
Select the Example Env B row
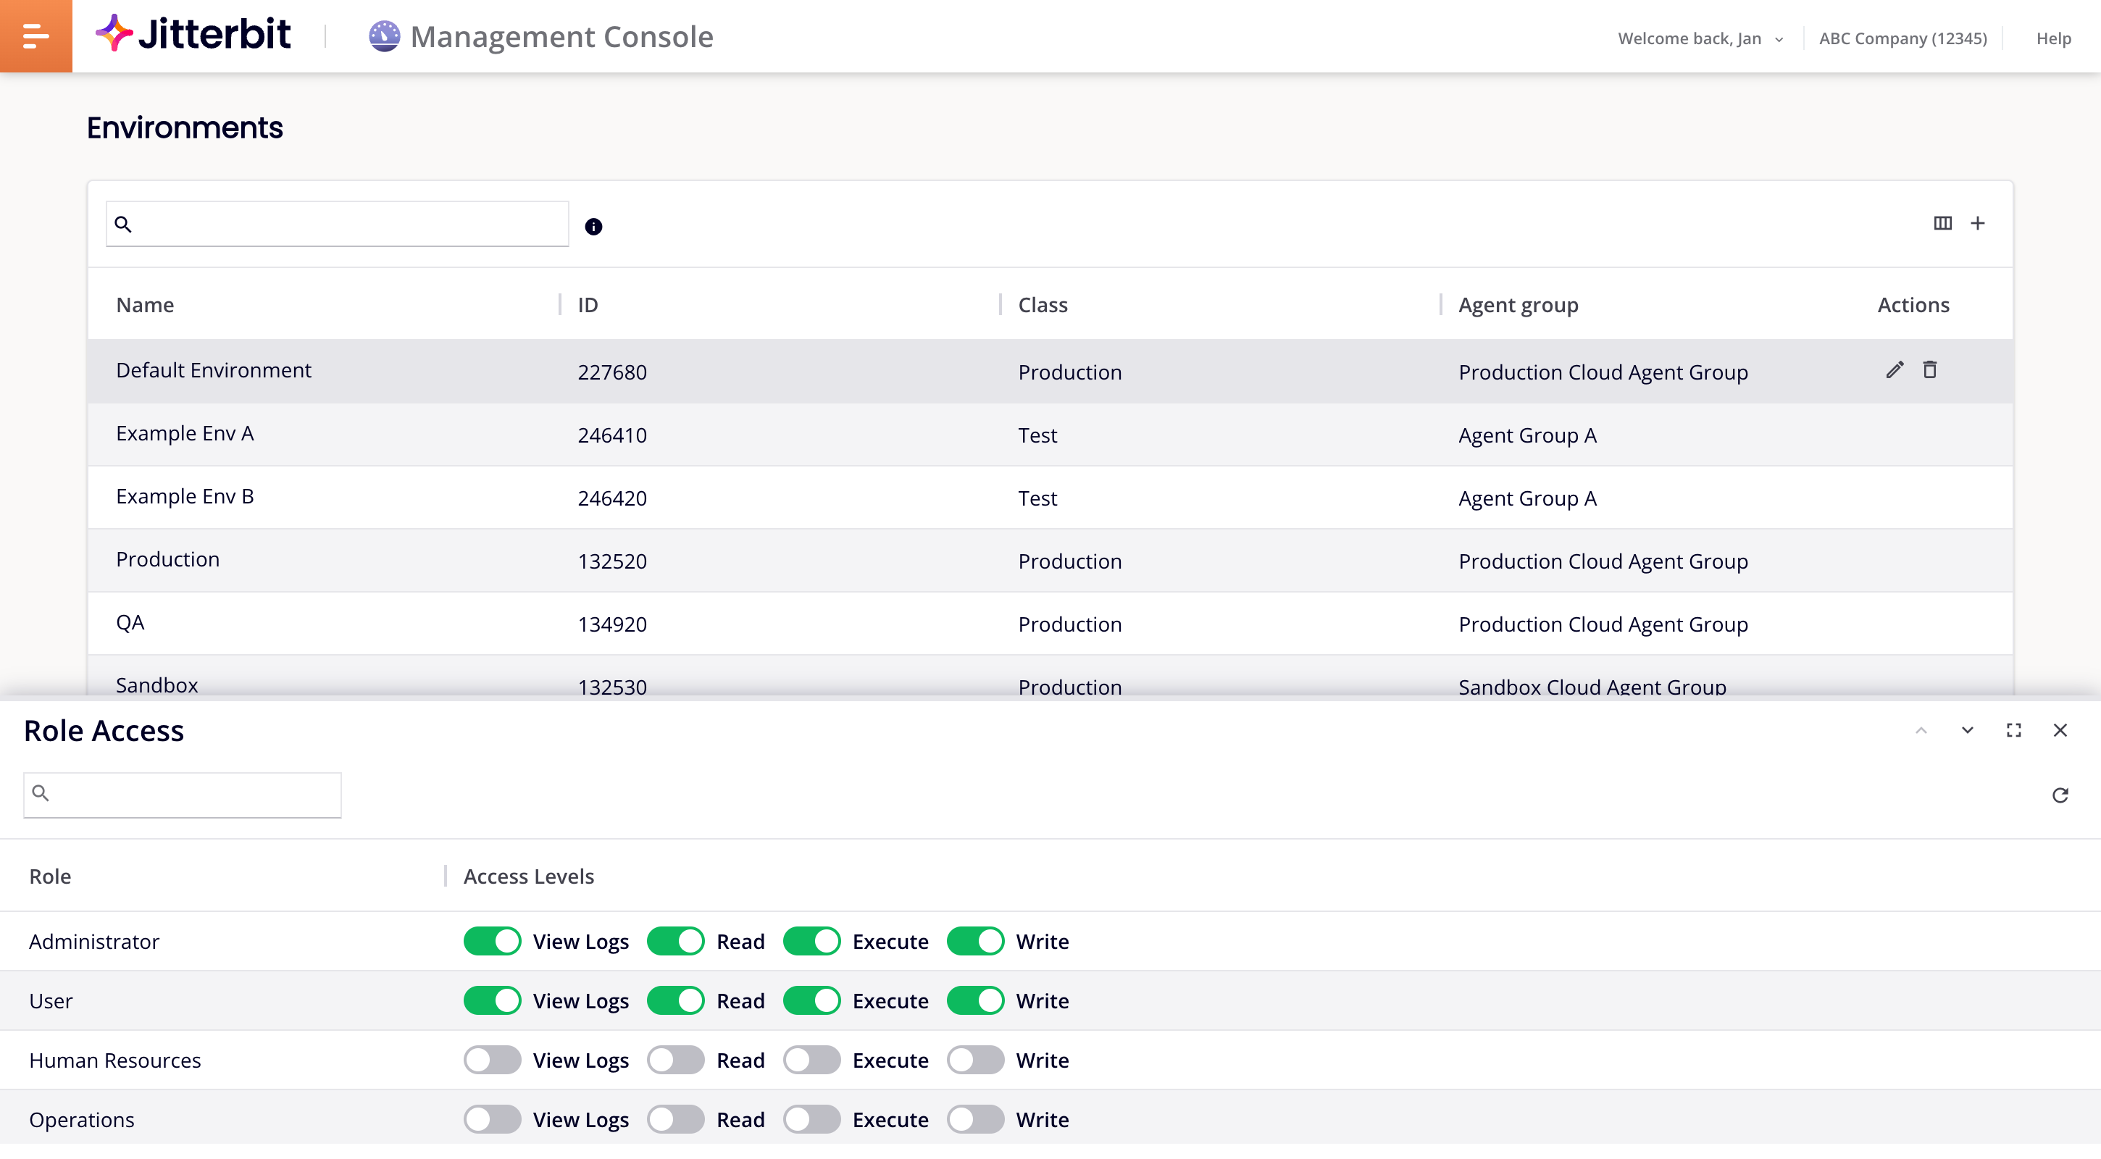1050,498
